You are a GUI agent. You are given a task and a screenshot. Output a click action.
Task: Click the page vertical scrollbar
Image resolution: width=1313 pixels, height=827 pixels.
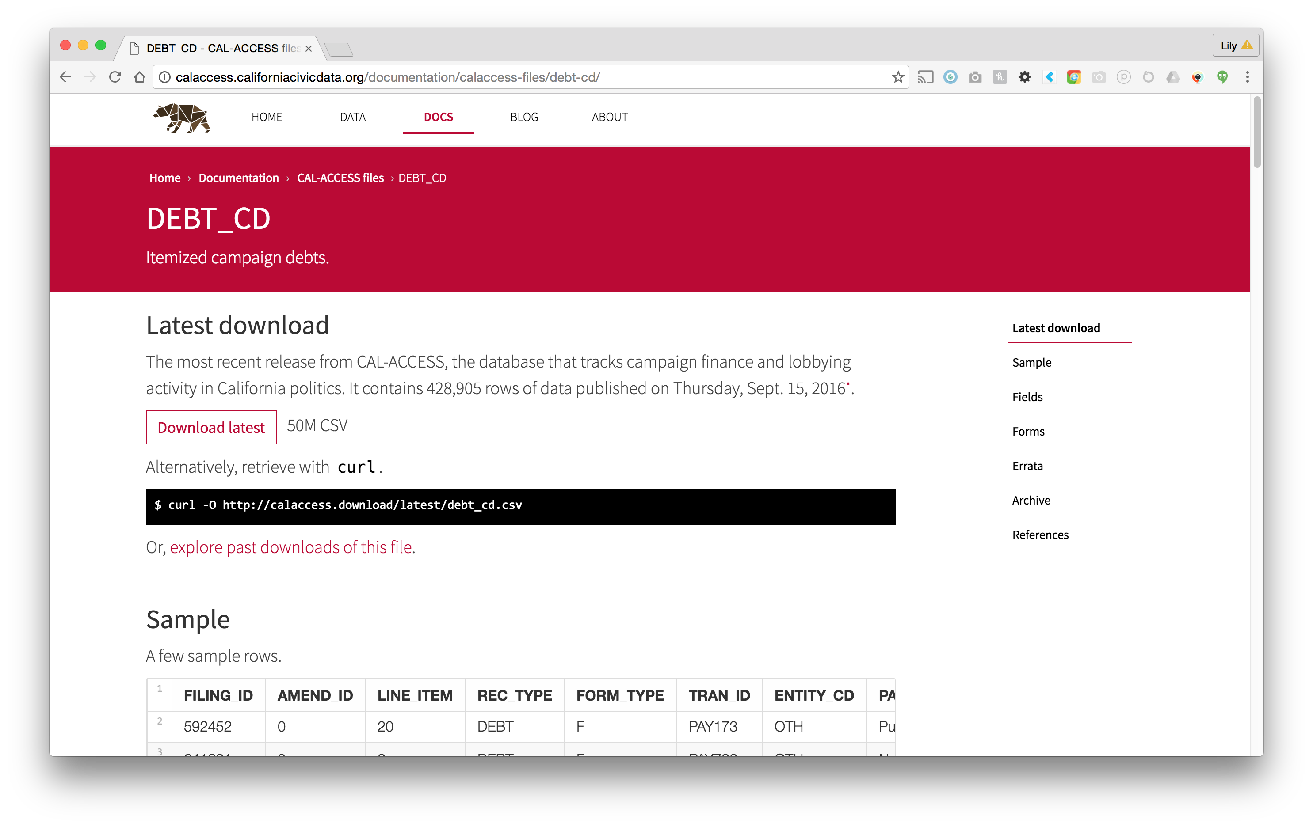[1257, 133]
